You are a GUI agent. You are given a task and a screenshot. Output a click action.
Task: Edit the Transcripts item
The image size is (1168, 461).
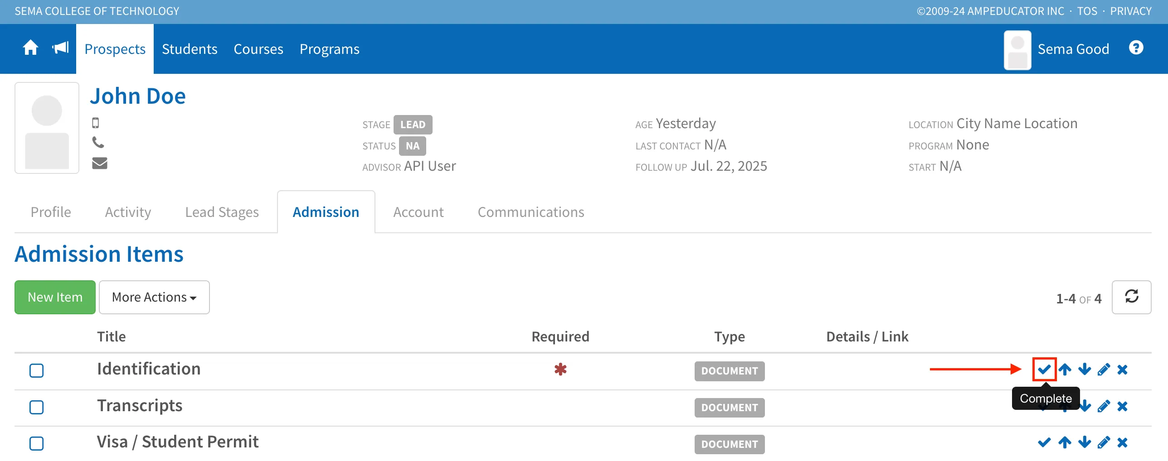point(1104,406)
